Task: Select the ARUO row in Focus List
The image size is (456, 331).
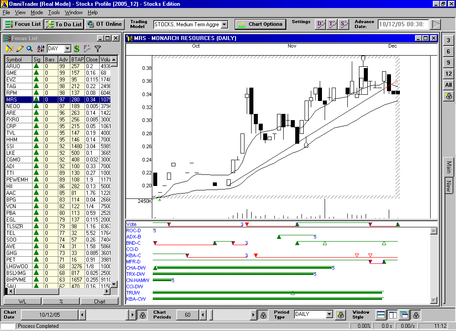Action: pyautogui.click(x=58, y=66)
